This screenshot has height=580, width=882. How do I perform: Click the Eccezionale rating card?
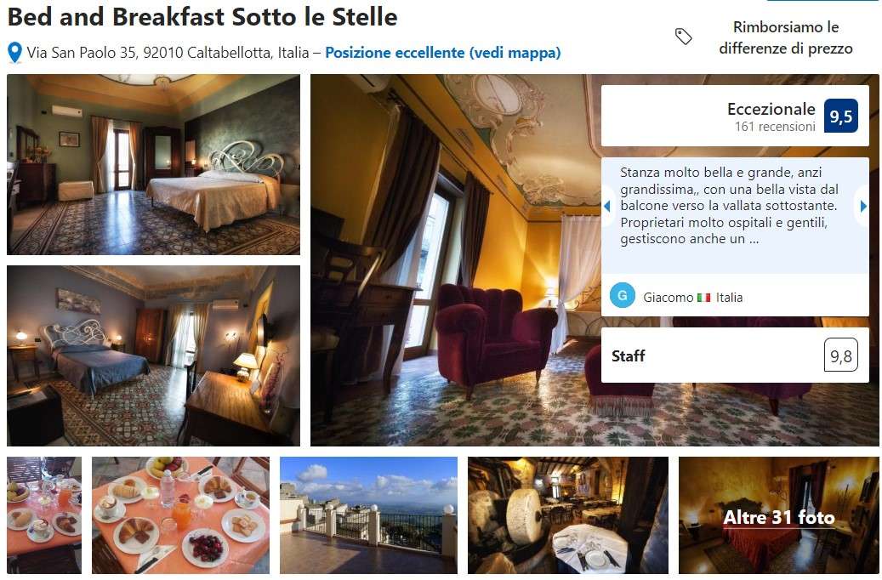[735, 116]
